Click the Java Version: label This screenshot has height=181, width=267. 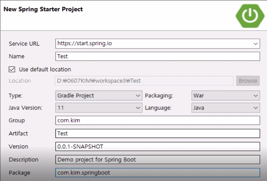click(25, 108)
